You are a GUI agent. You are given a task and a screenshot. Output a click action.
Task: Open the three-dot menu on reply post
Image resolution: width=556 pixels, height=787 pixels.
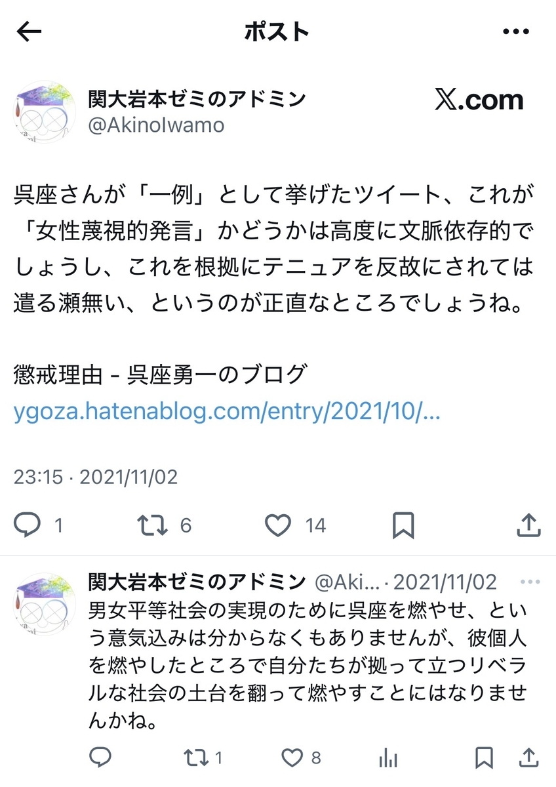coord(530,582)
